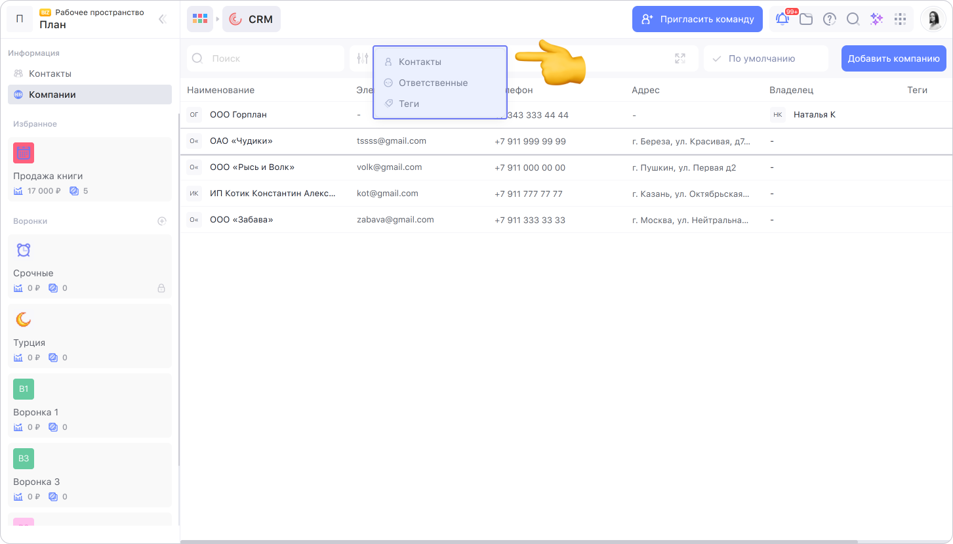This screenshot has height=544, width=953.
Task: Choose Теги in filter menu
Action: [x=409, y=104]
